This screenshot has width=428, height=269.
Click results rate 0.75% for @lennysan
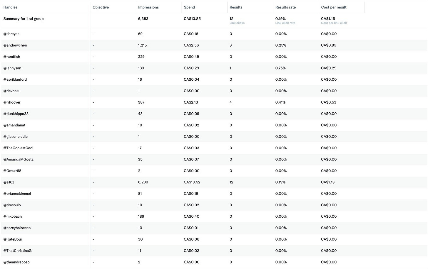point(280,68)
